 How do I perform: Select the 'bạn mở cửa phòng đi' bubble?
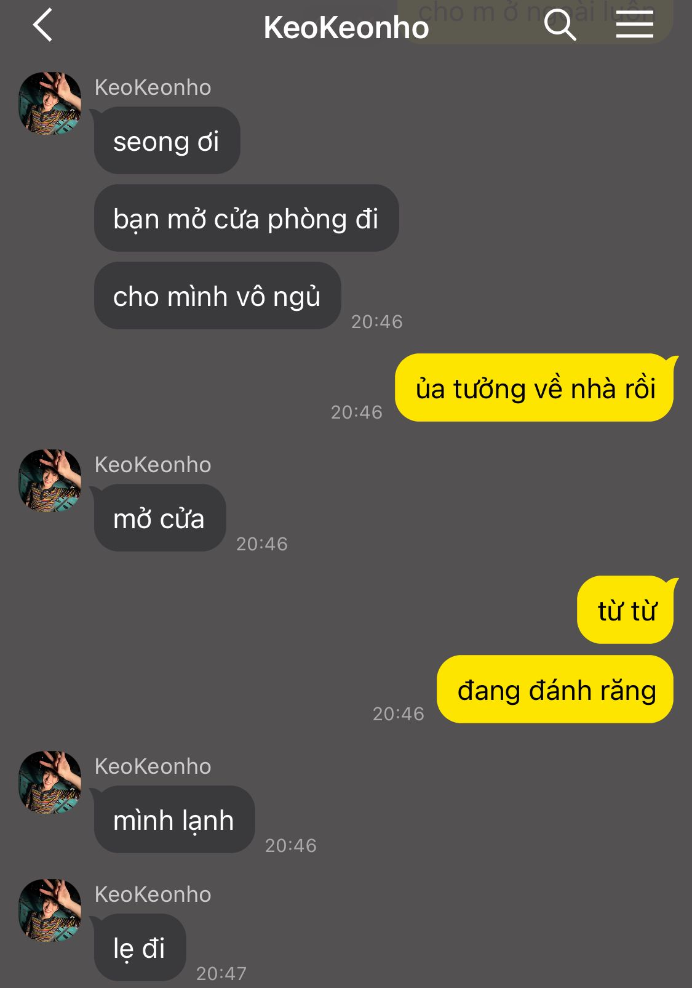(x=246, y=218)
